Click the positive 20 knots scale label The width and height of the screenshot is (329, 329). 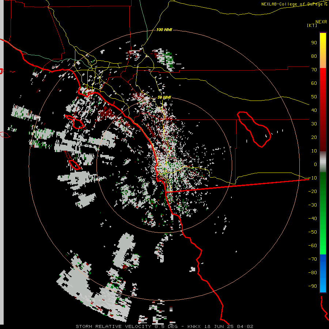coord(314,137)
